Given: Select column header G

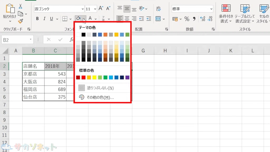Looking at the screenshot, I should click(x=143, y=51).
